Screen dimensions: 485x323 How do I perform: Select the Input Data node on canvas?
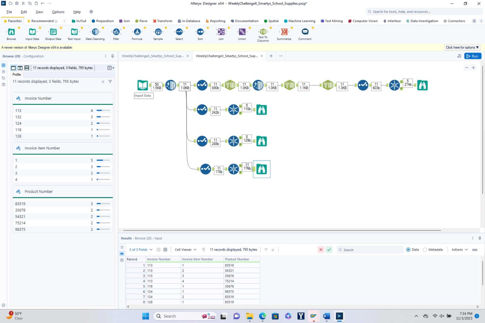point(142,85)
